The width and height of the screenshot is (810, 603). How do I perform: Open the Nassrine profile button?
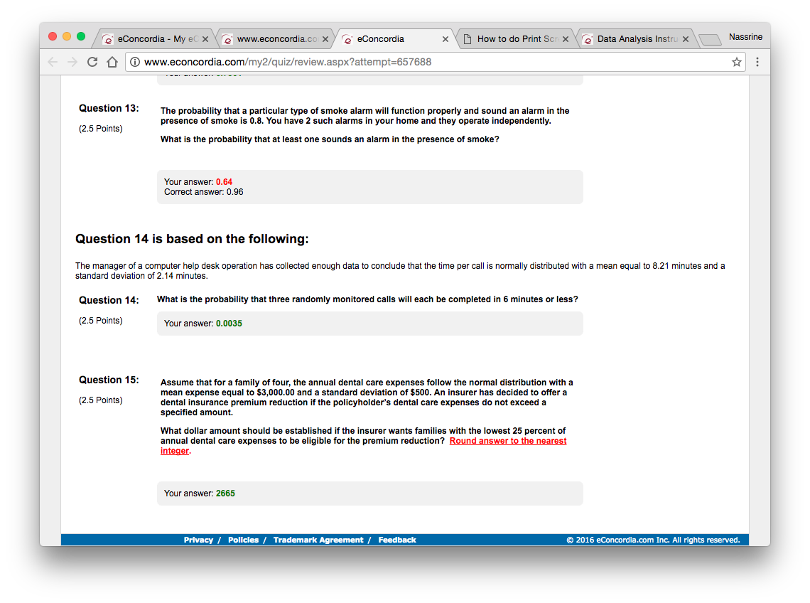pos(745,36)
